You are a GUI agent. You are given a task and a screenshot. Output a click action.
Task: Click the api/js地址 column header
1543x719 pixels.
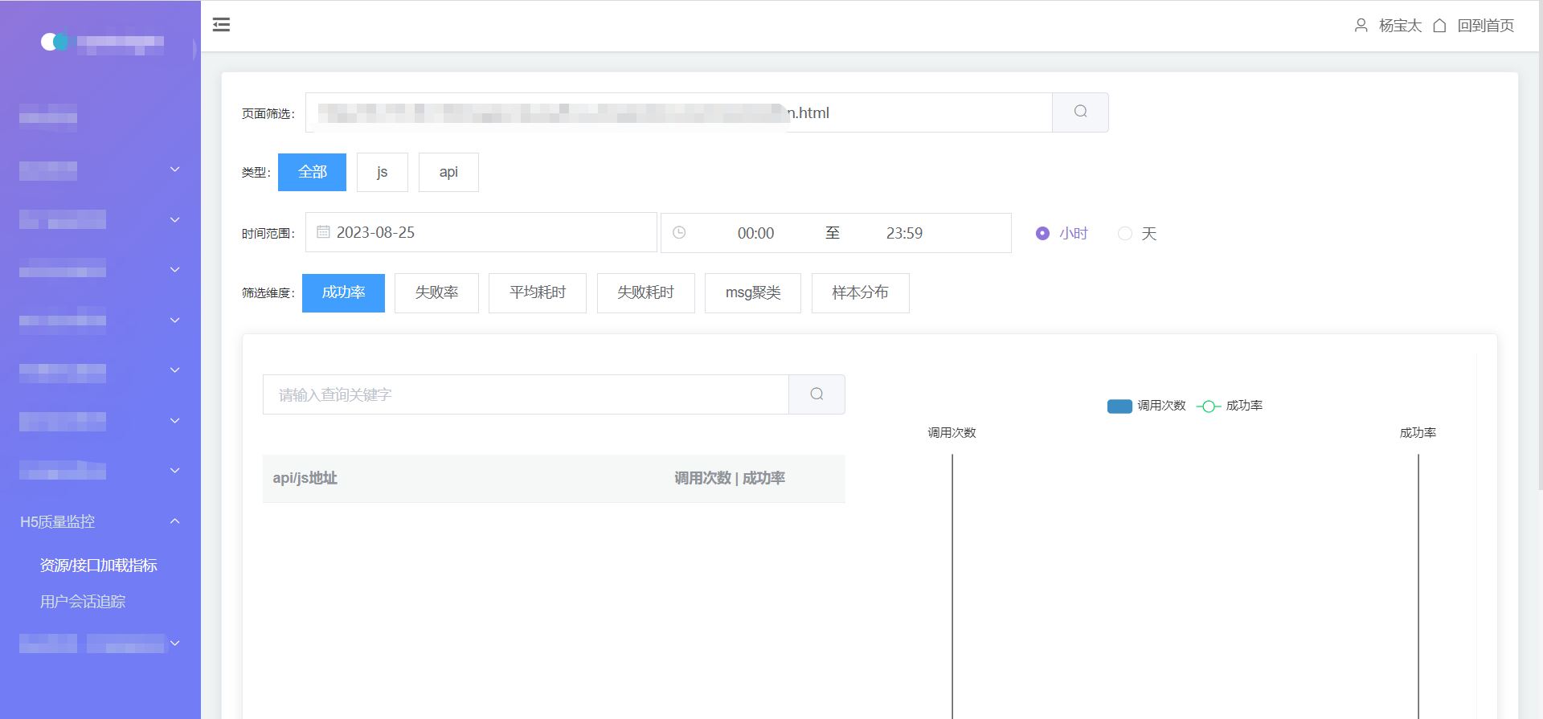(305, 478)
